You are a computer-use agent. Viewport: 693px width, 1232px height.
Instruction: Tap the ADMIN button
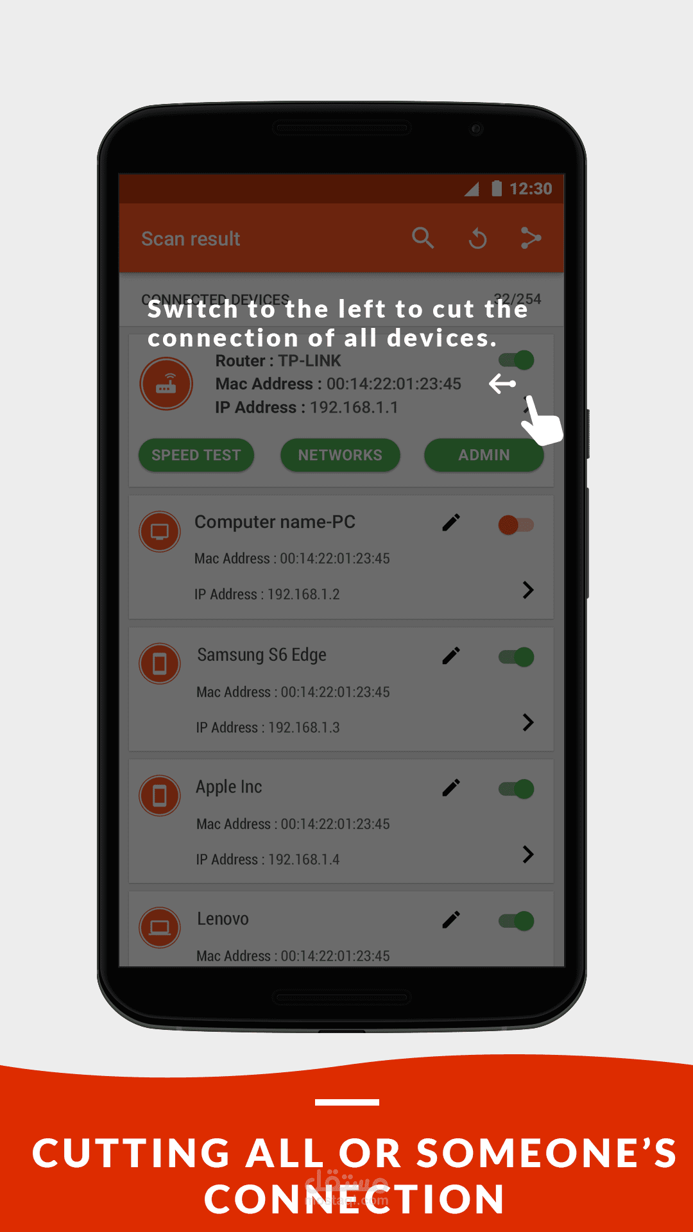click(x=484, y=455)
